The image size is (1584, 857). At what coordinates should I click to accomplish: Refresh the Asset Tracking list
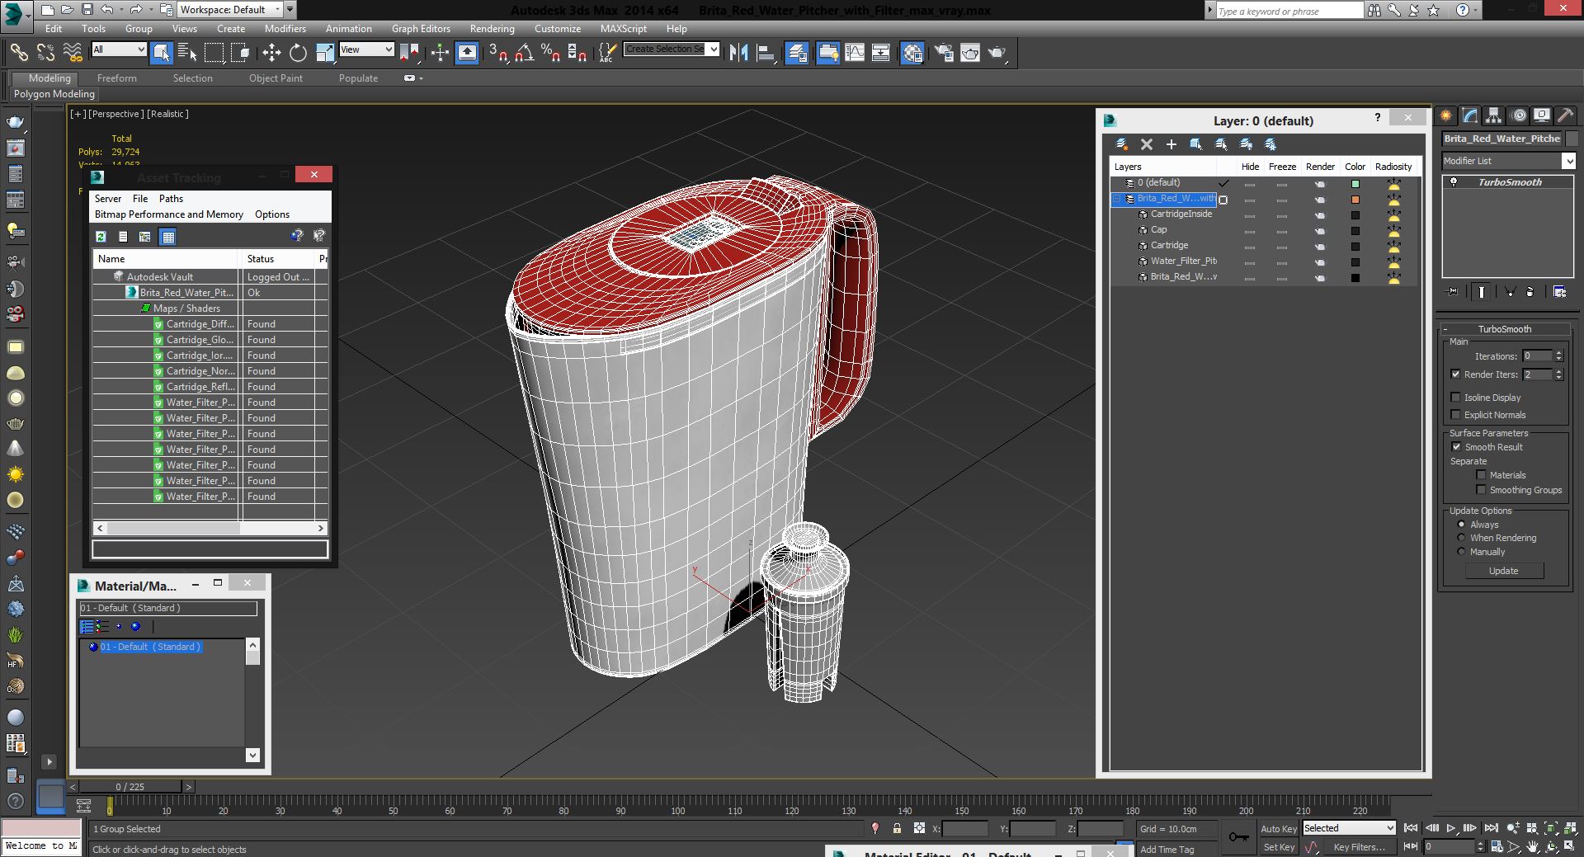(101, 237)
